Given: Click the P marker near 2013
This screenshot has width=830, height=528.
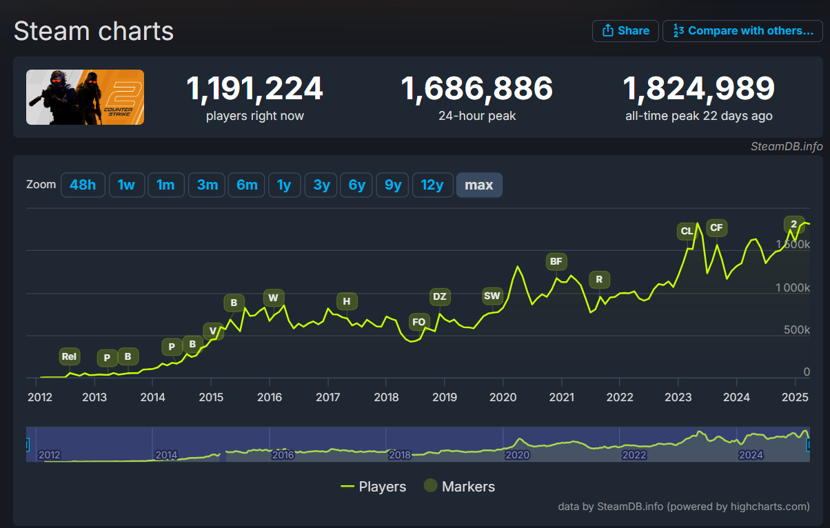Looking at the screenshot, I should tap(107, 358).
